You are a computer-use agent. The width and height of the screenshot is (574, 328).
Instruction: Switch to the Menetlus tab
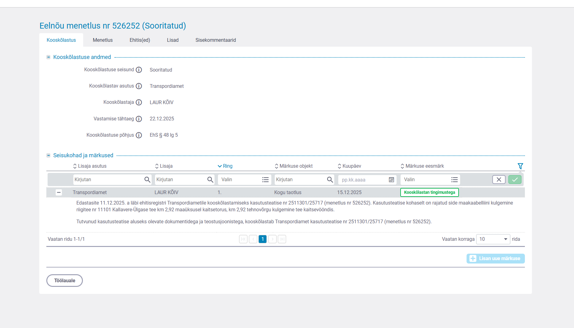[x=103, y=40]
